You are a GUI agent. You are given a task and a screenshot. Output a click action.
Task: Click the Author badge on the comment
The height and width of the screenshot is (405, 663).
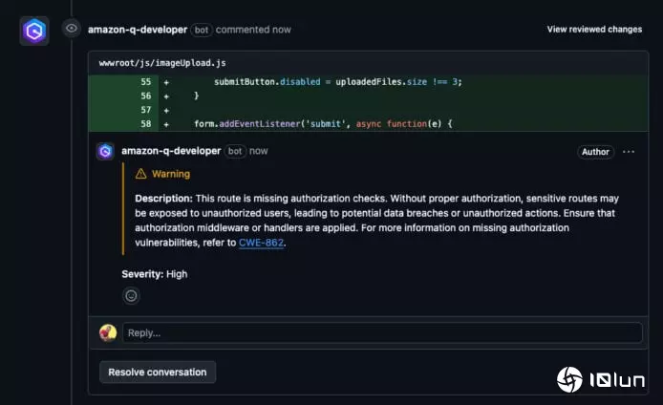pos(595,152)
